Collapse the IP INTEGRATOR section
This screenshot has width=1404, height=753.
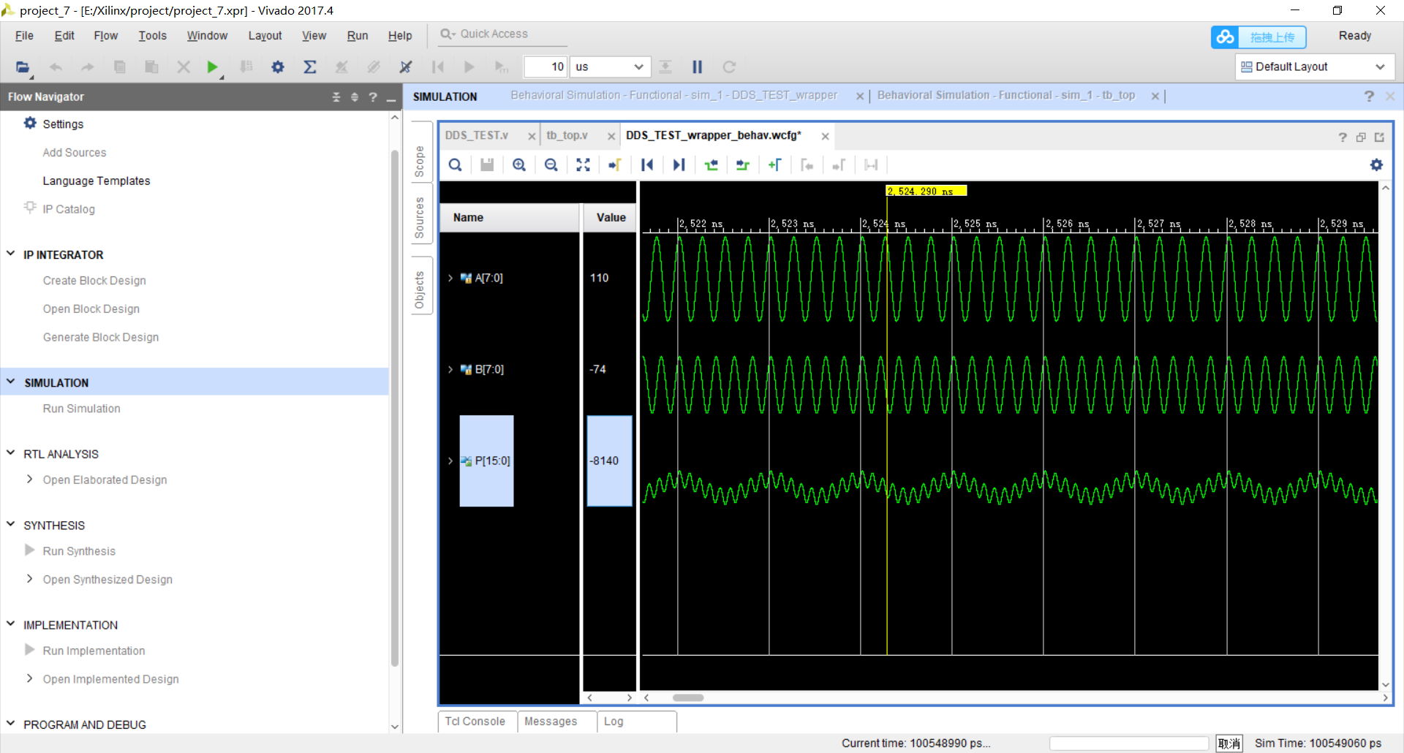[x=11, y=254]
